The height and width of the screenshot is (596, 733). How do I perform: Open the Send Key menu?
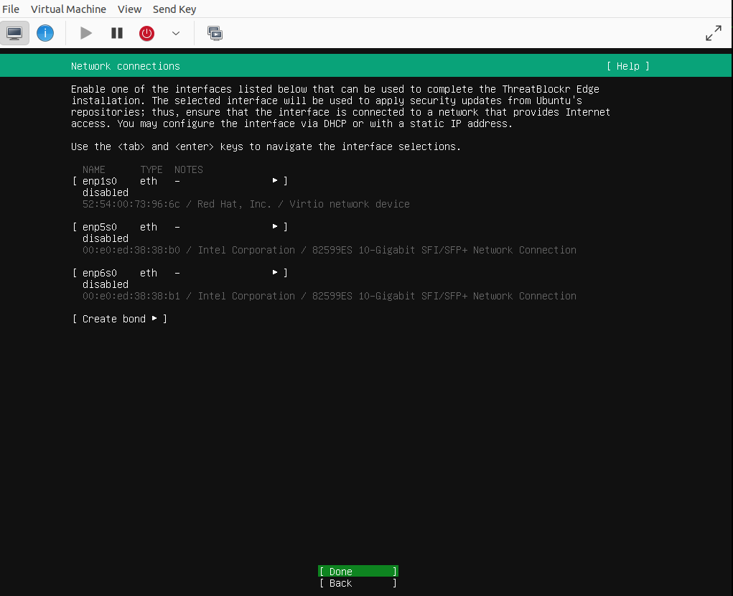tap(174, 9)
